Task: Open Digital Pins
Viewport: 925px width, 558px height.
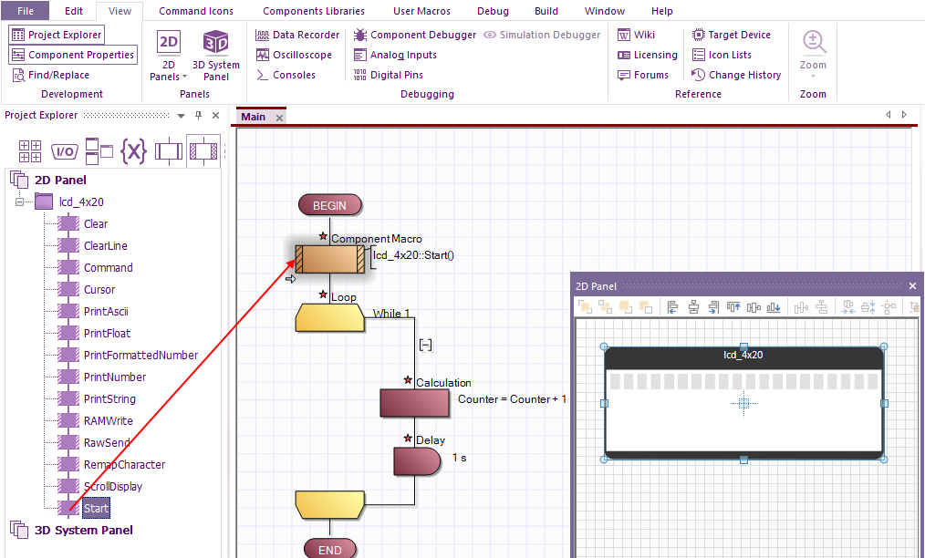Action: 389,75
